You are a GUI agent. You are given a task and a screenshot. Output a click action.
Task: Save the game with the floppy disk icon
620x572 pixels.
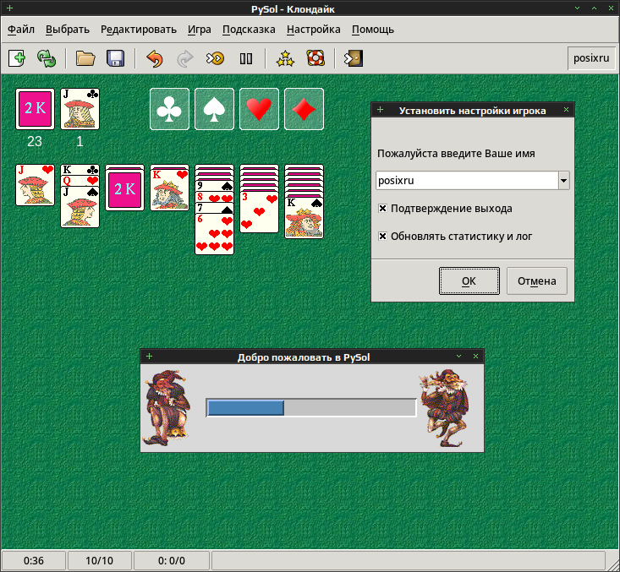(116, 58)
